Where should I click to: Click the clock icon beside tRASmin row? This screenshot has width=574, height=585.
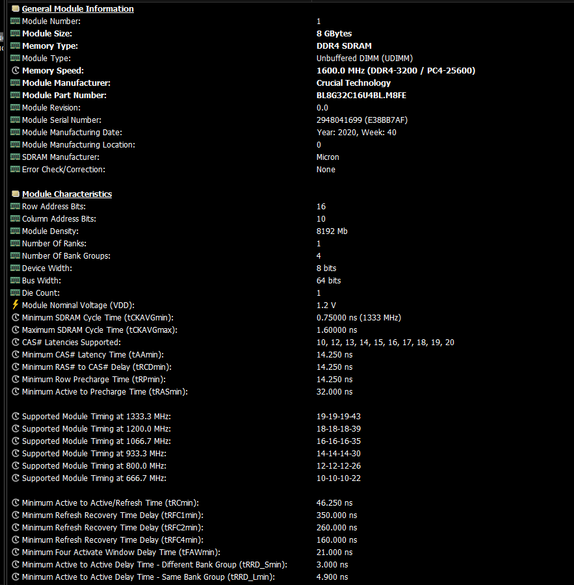[x=16, y=391]
